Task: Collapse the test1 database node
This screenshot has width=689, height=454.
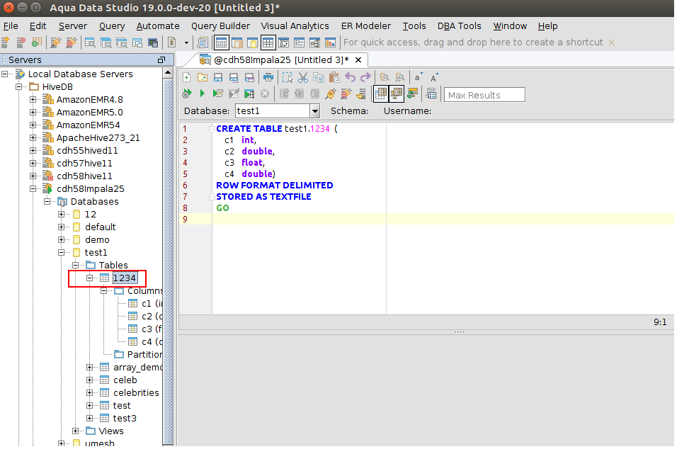Action: click(x=61, y=253)
